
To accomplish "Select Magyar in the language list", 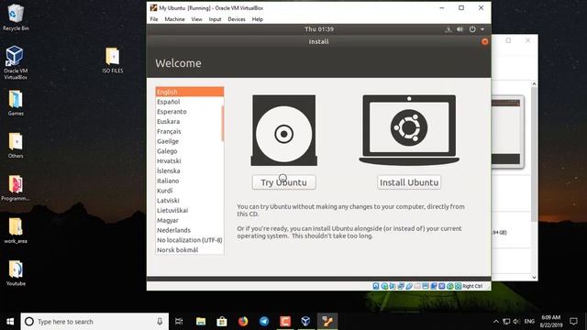I will click(190, 220).
